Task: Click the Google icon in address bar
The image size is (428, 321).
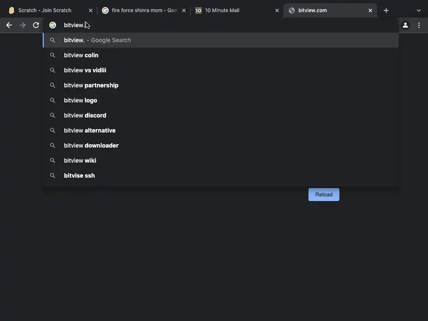Action: pos(53,25)
